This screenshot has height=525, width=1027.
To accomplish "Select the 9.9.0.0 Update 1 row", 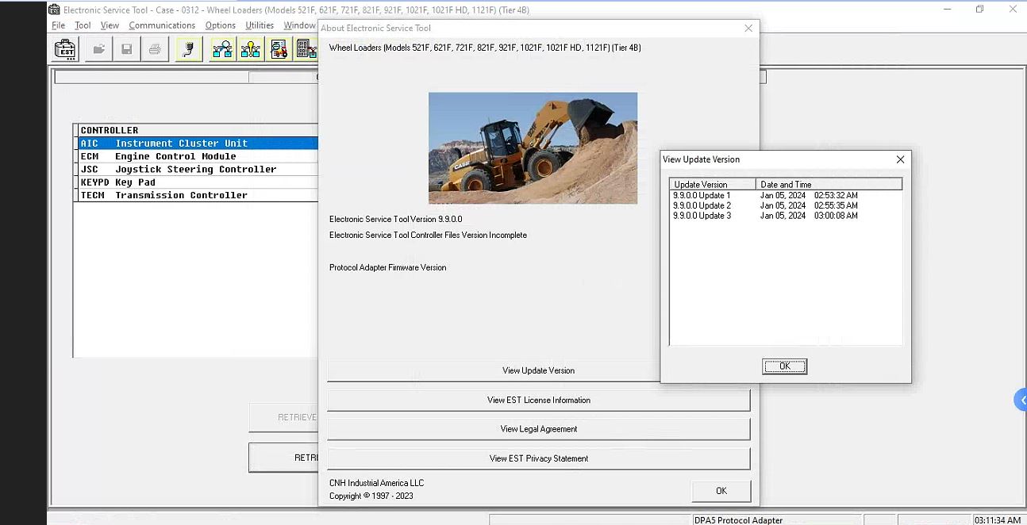I will (786, 195).
